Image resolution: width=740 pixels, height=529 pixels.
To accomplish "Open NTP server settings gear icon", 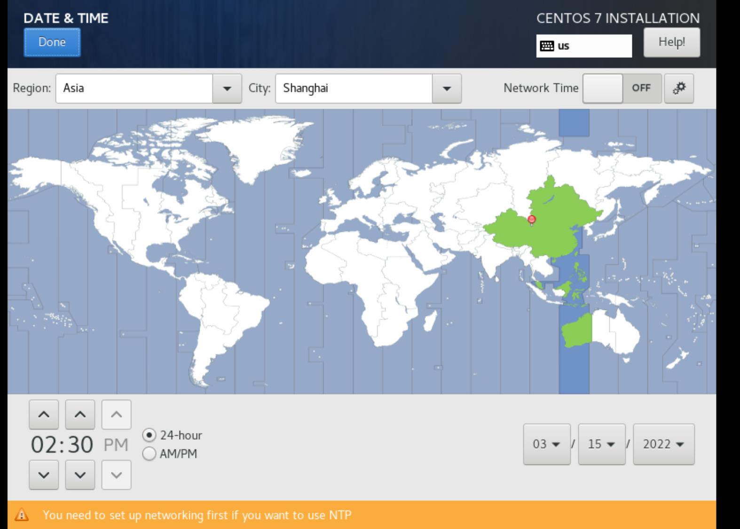I will point(679,88).
